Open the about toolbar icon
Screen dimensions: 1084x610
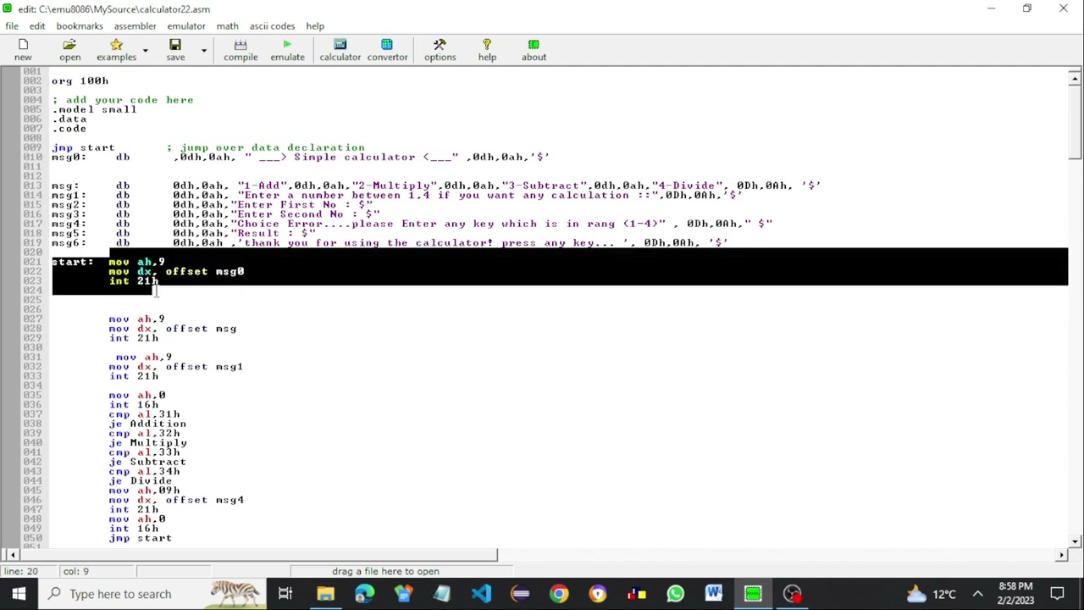(x=534, y=49)
